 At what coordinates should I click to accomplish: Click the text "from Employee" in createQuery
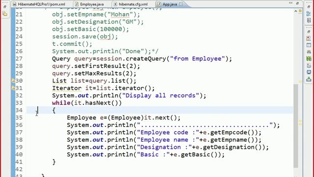[x=197, y=59]
